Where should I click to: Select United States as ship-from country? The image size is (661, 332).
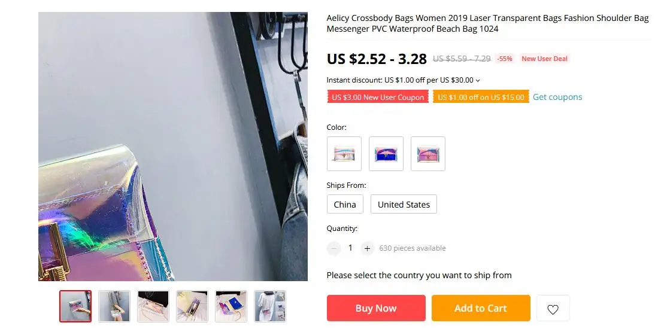coord(404,205)
